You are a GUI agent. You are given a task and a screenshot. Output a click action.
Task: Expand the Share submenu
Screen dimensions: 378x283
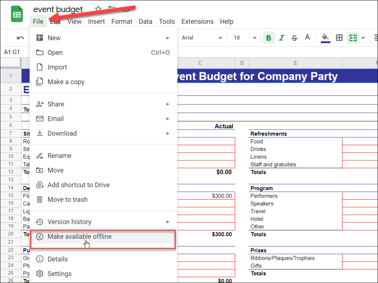click(103, 104)
